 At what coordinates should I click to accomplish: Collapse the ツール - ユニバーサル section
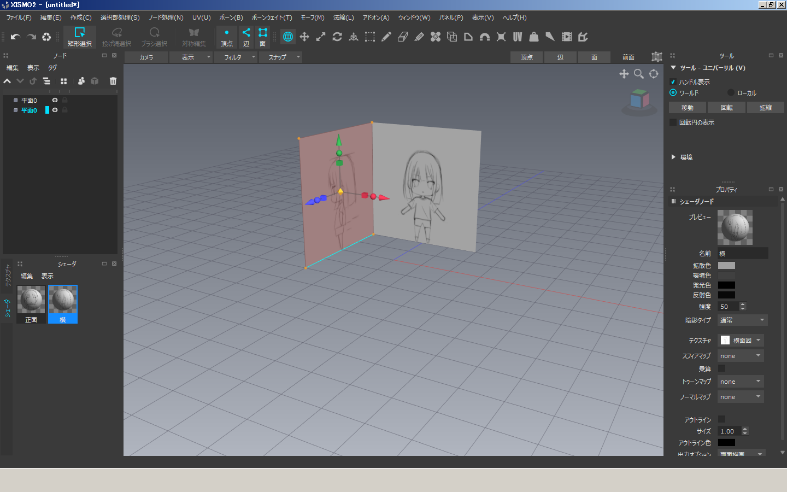pyautogui.click(x=673, y=68)
